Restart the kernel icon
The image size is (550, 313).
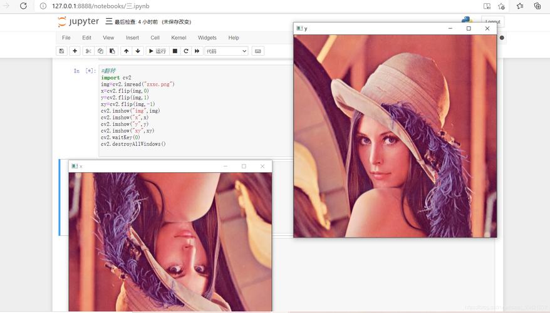point(186,51)
